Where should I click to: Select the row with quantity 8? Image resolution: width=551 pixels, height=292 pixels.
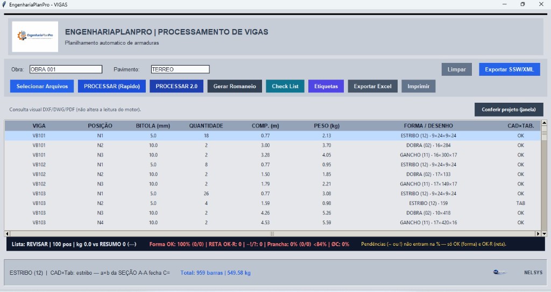(x=273, y=165)
